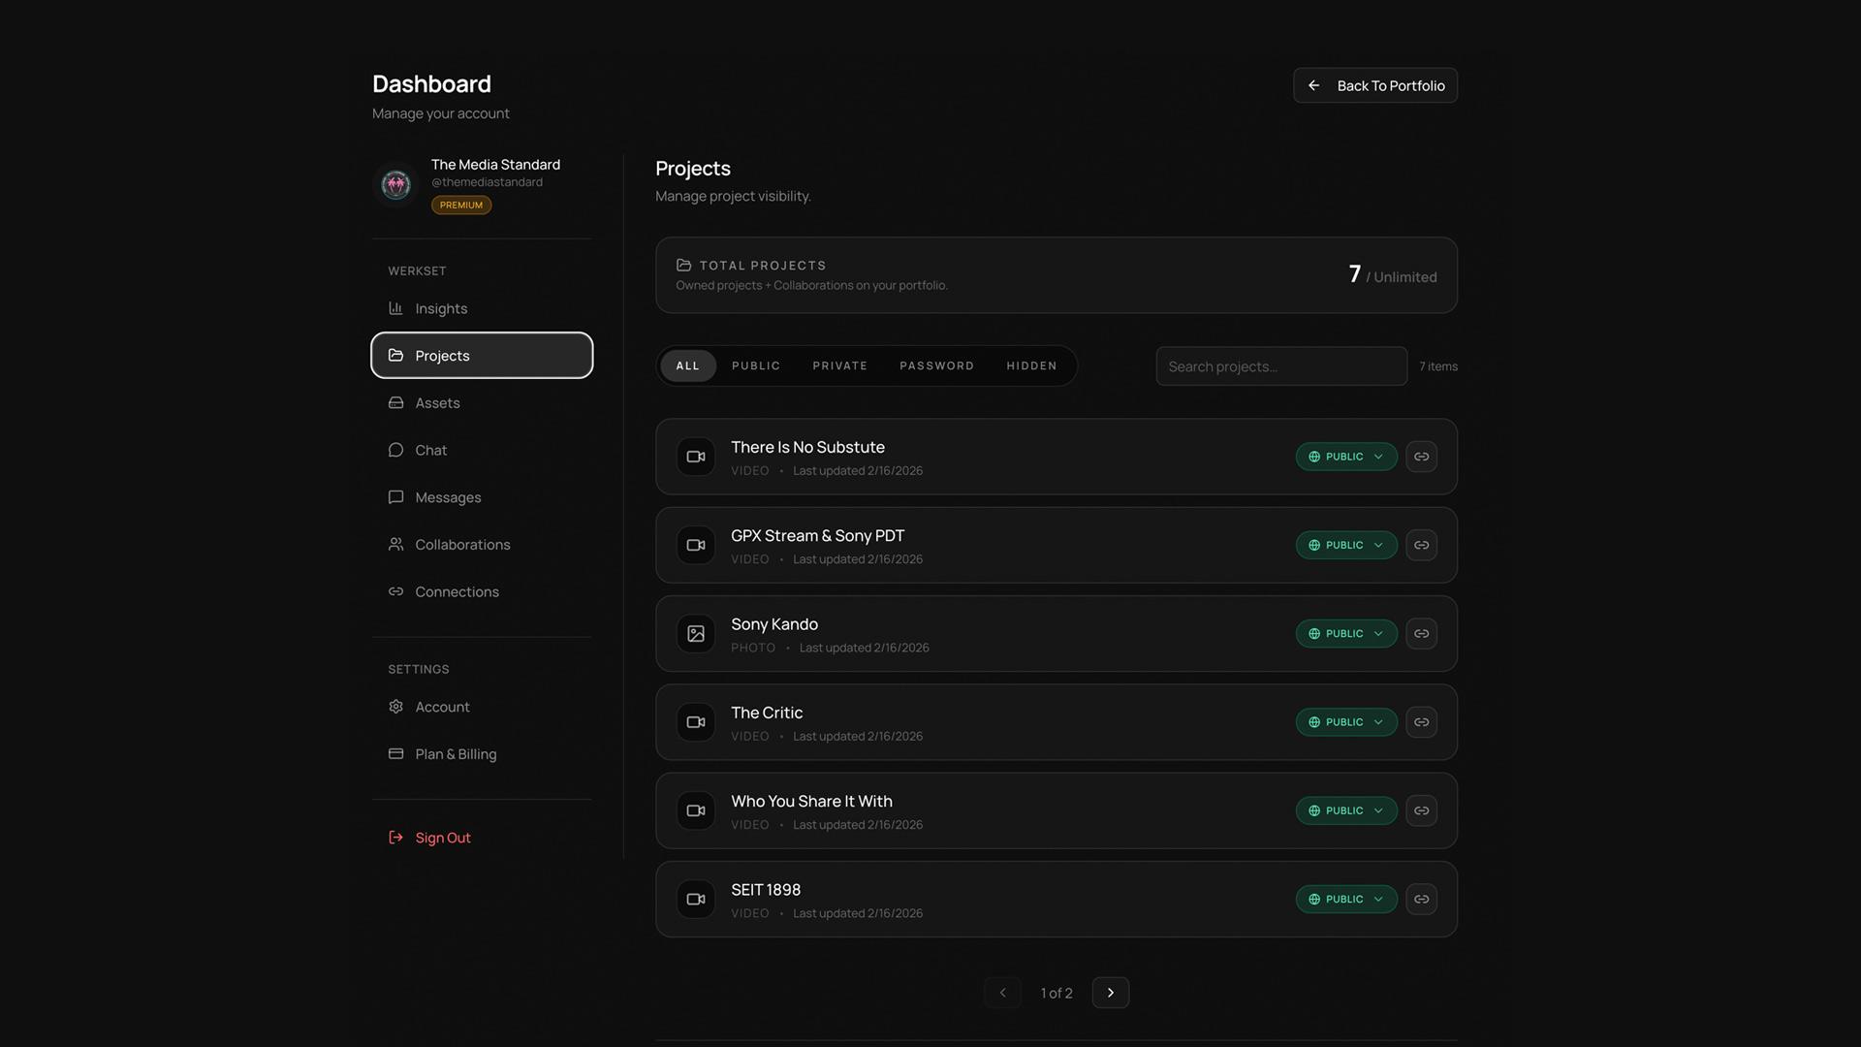Filter projects by Private tab
The height and width of the screenshot is (1047, 1861).
[839, 365]
